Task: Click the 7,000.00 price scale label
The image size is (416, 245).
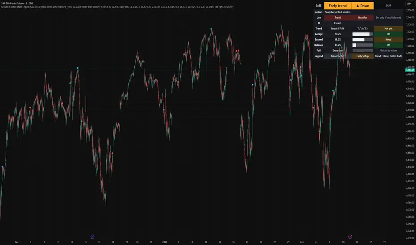Action: tap(410, 46)
